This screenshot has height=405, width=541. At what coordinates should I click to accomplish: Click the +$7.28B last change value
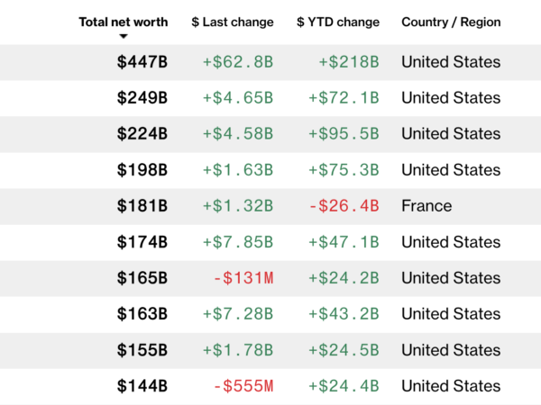(x=237, y=314)
